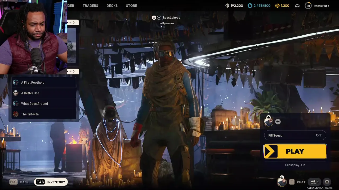Toggle the Fill Squad OFF switch
The width and height of the screenshot is (339, 190).
pyautogui.click(x=295, y=135)
